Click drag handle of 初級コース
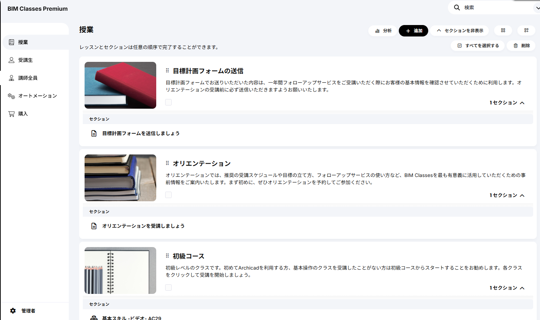The image size is (540, 320). point(167,256)
